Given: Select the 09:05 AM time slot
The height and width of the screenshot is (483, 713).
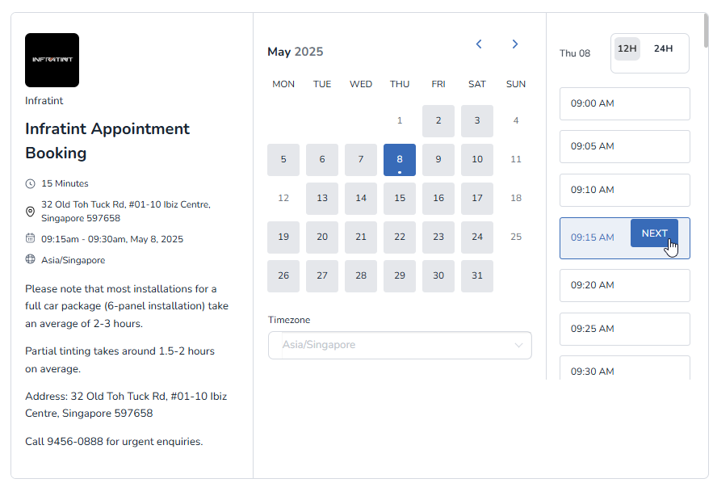Looking at the screenshot, I should click(625, 146).
